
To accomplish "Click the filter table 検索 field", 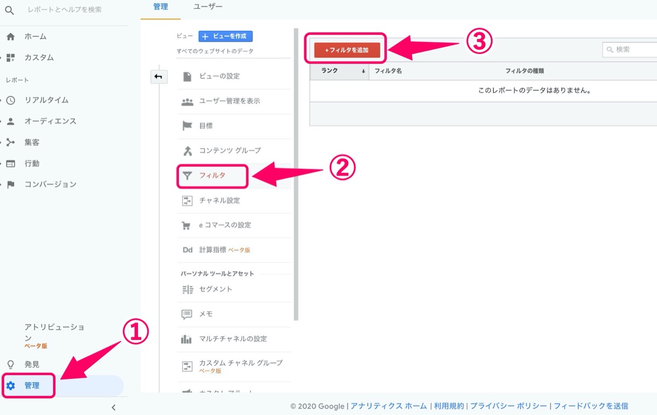I will (x=630, y=50).
